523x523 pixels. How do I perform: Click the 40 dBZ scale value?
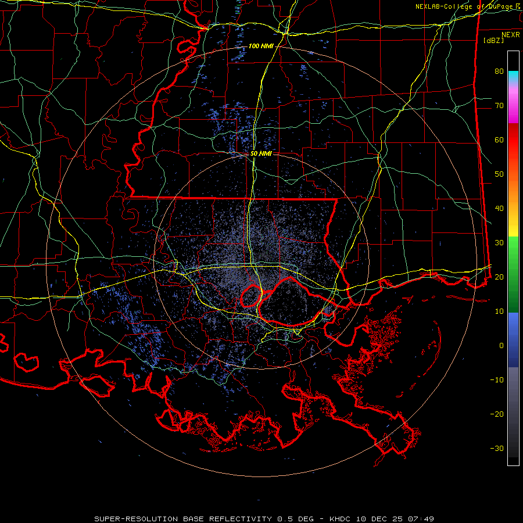click(x=499, y=209)
